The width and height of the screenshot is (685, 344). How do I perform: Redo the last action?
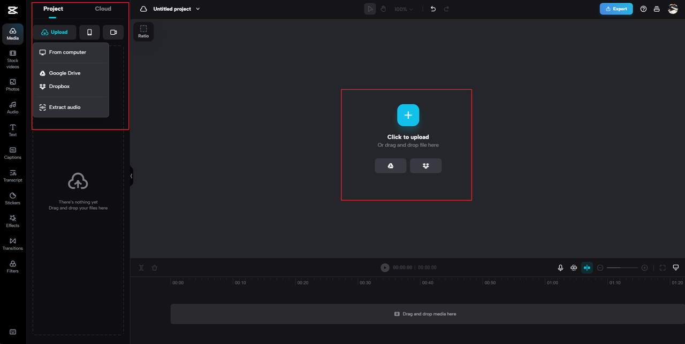(x=446, y=9)
